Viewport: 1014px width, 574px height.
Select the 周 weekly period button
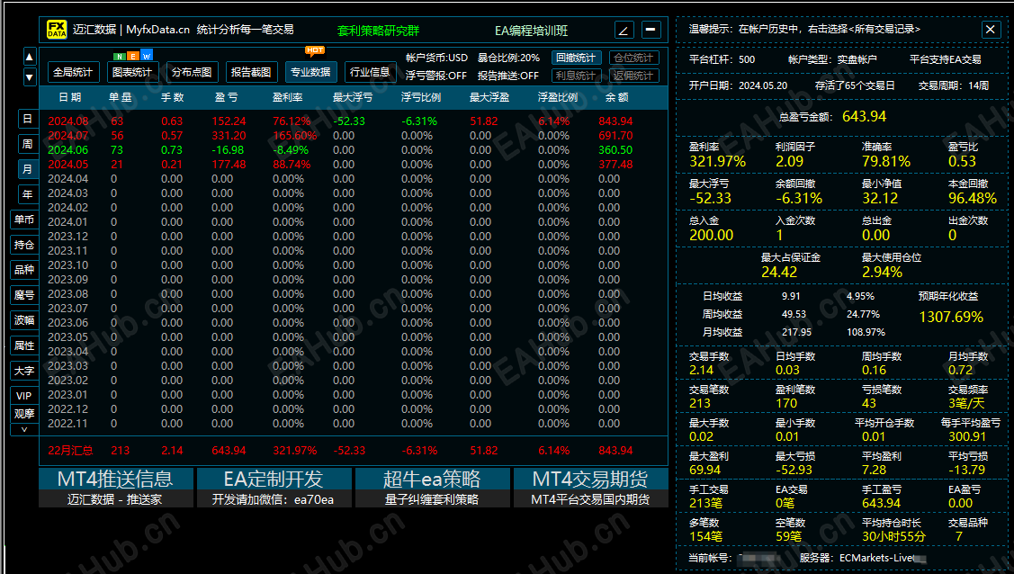(x=27, y=144)
